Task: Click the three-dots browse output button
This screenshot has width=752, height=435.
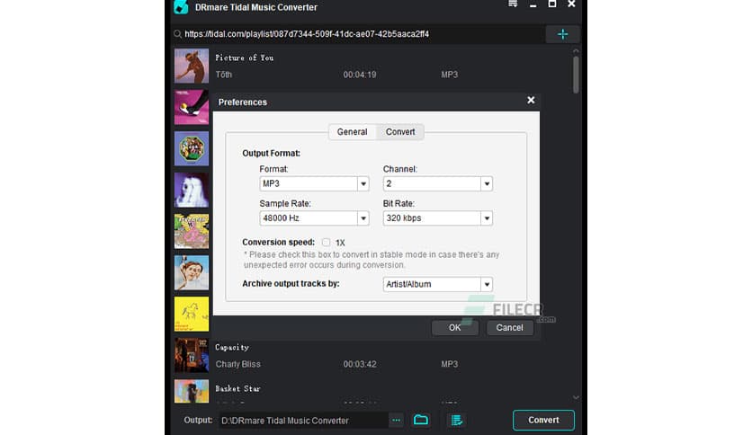Action: [396, 420]
